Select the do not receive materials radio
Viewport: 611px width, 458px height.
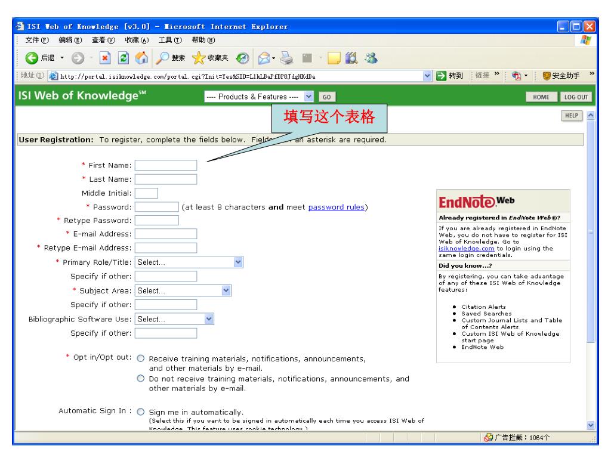click(141, 378)
